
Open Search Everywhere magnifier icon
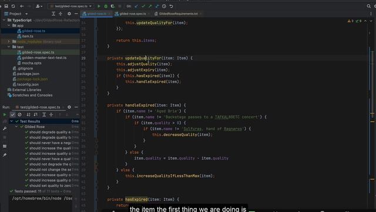click(x=368, y=6)
